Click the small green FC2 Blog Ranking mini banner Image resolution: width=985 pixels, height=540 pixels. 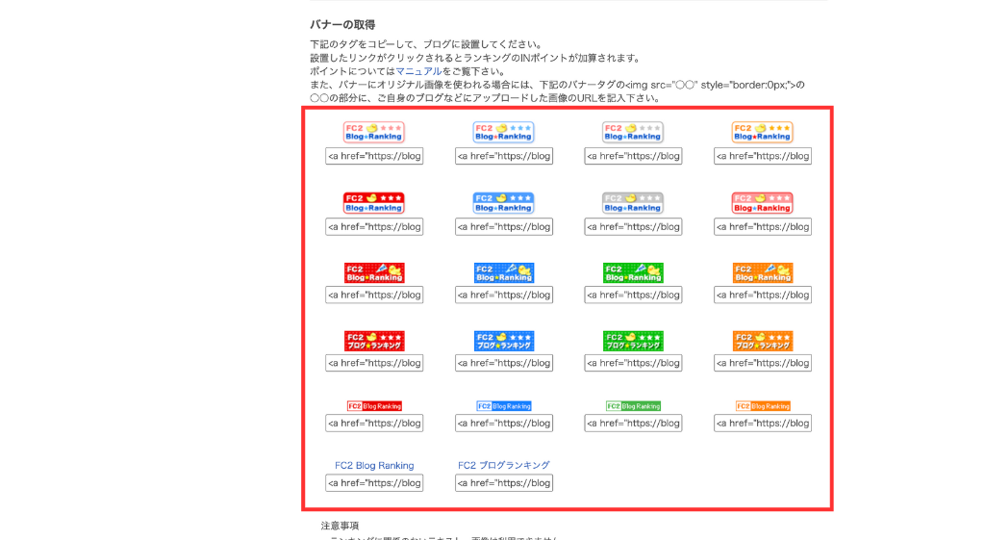tap(633, 406)
